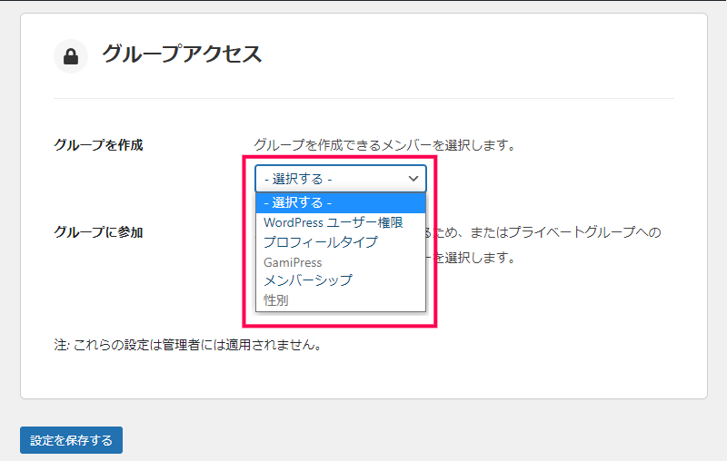Click the グループを作成 label
Viewport: 727px width, 461px height.
point(98,145)
